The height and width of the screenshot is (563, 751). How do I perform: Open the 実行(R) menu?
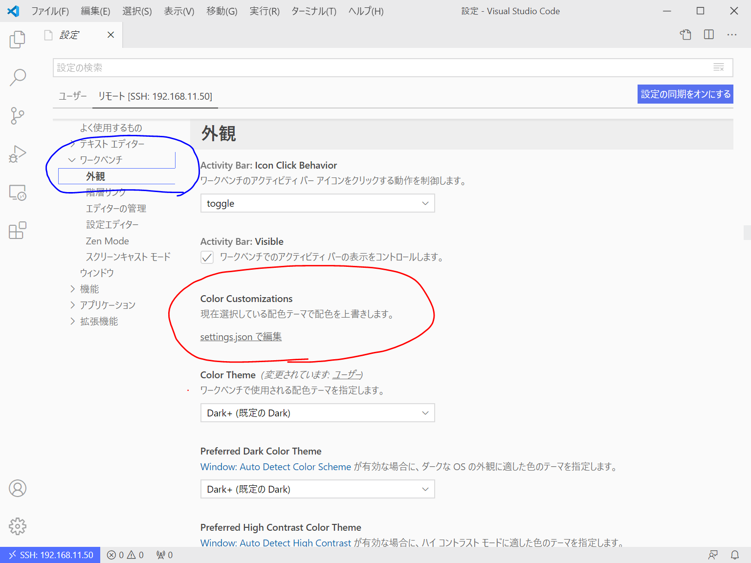[265, 11]
